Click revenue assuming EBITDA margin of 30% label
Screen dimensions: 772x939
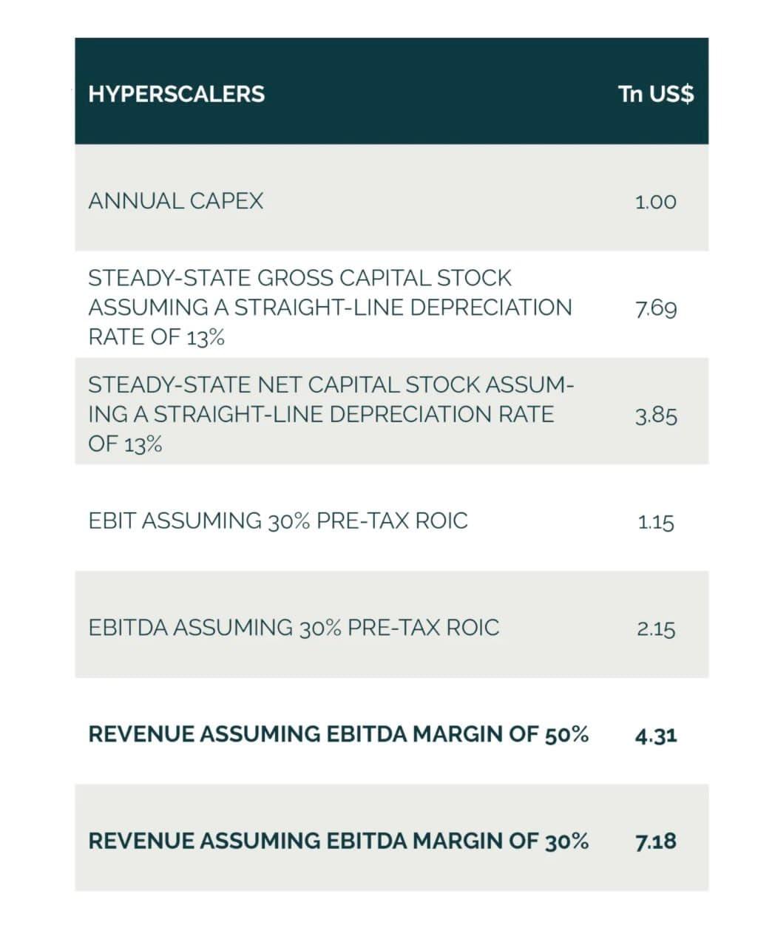(339, 841)
